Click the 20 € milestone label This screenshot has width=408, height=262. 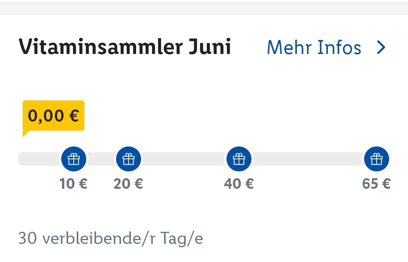128,183
